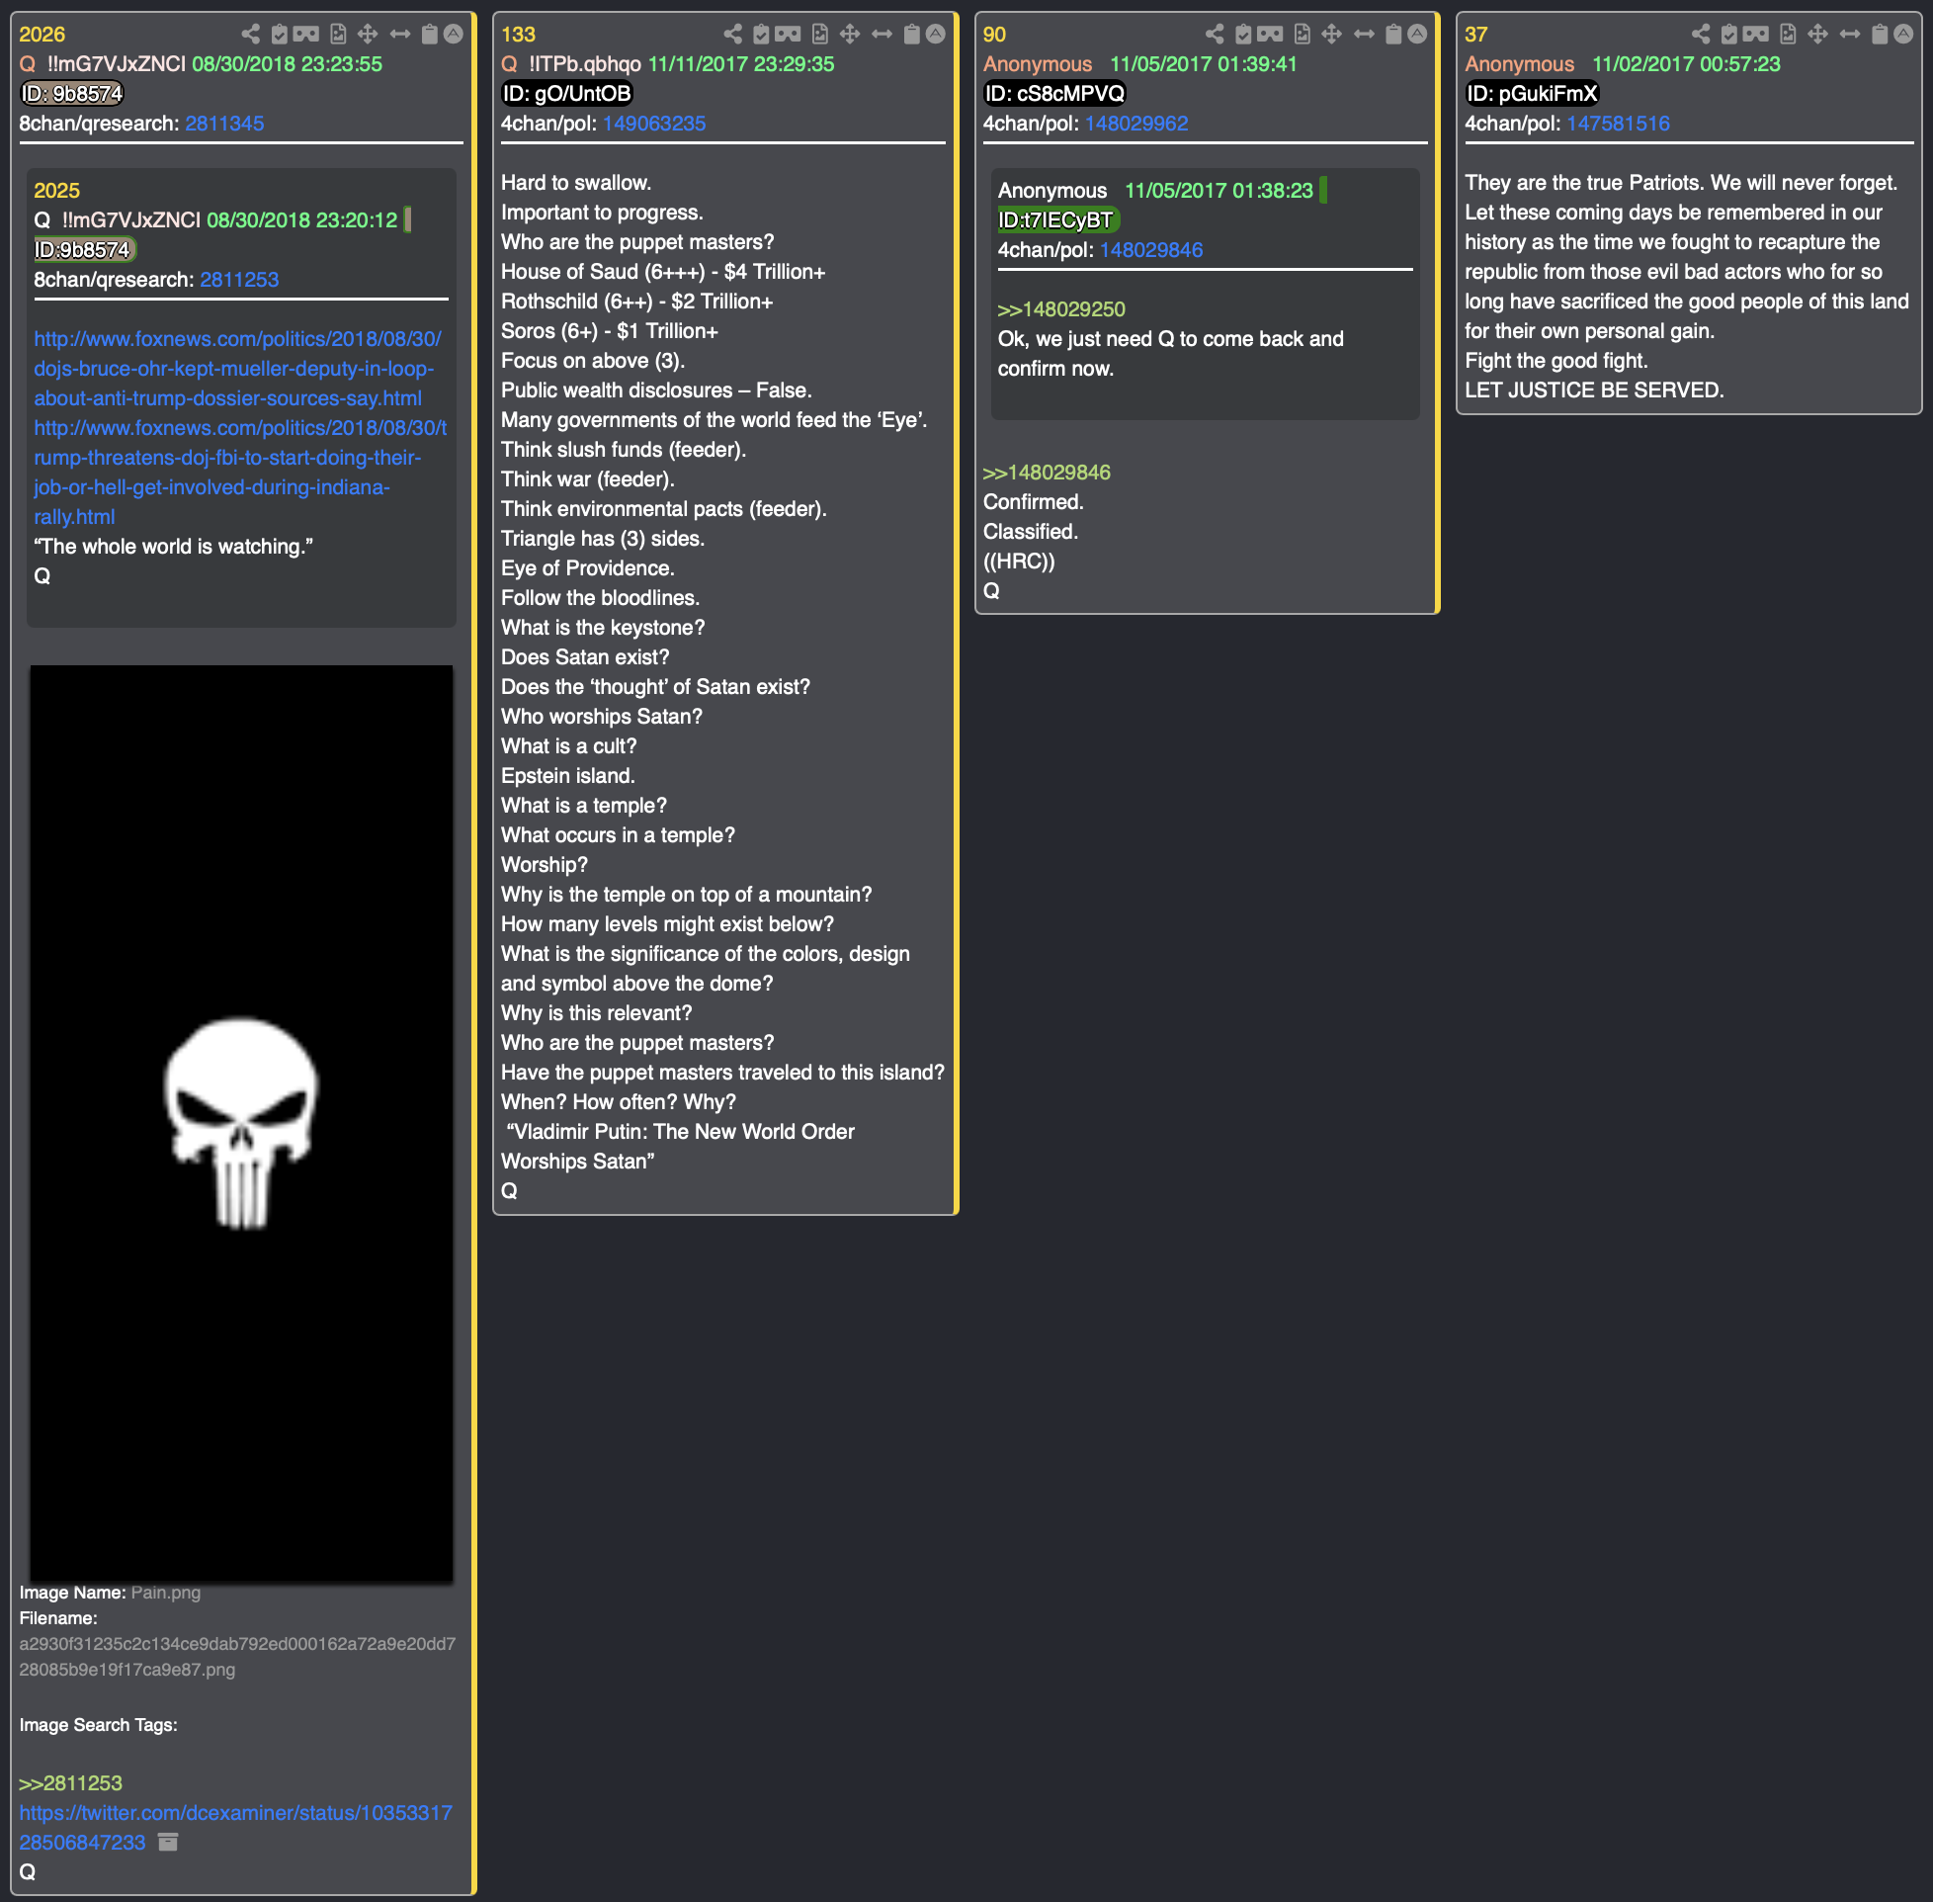
Task: Click post number 133 heading
Action: coord(518,34)
